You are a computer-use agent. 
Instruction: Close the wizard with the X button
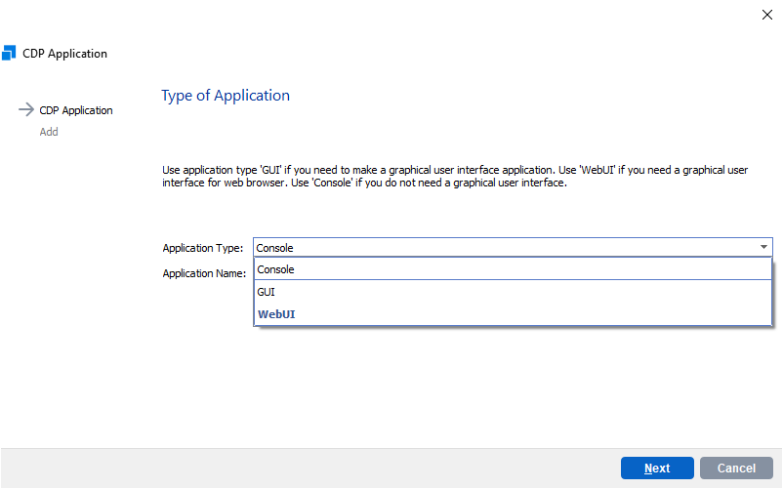tap(766, 14)
